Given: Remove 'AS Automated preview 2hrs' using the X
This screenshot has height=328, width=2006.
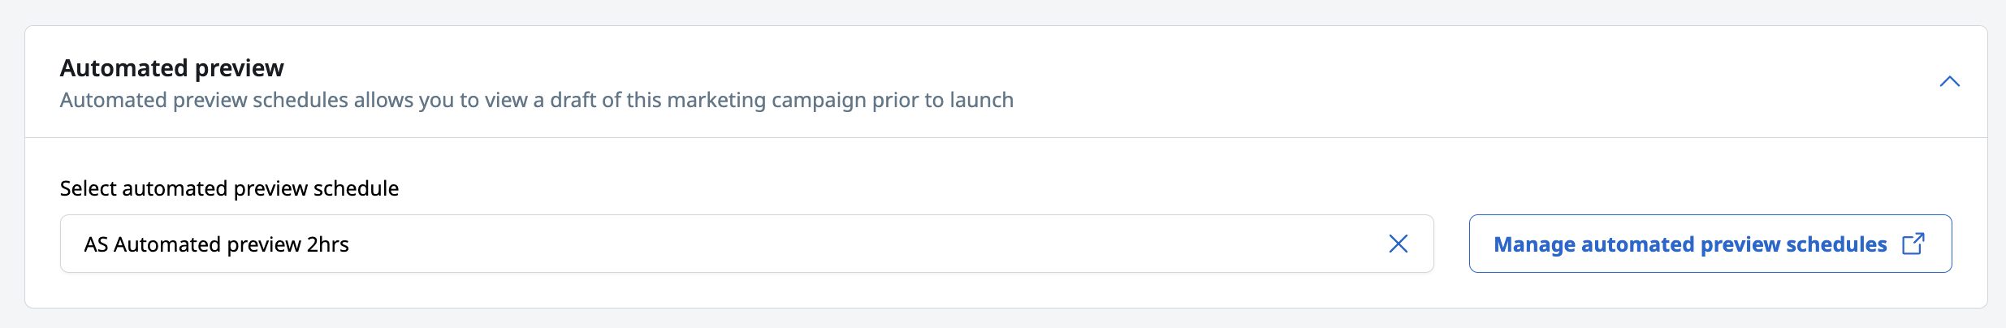Looking at the screenshot, I should click(1398, 244).
